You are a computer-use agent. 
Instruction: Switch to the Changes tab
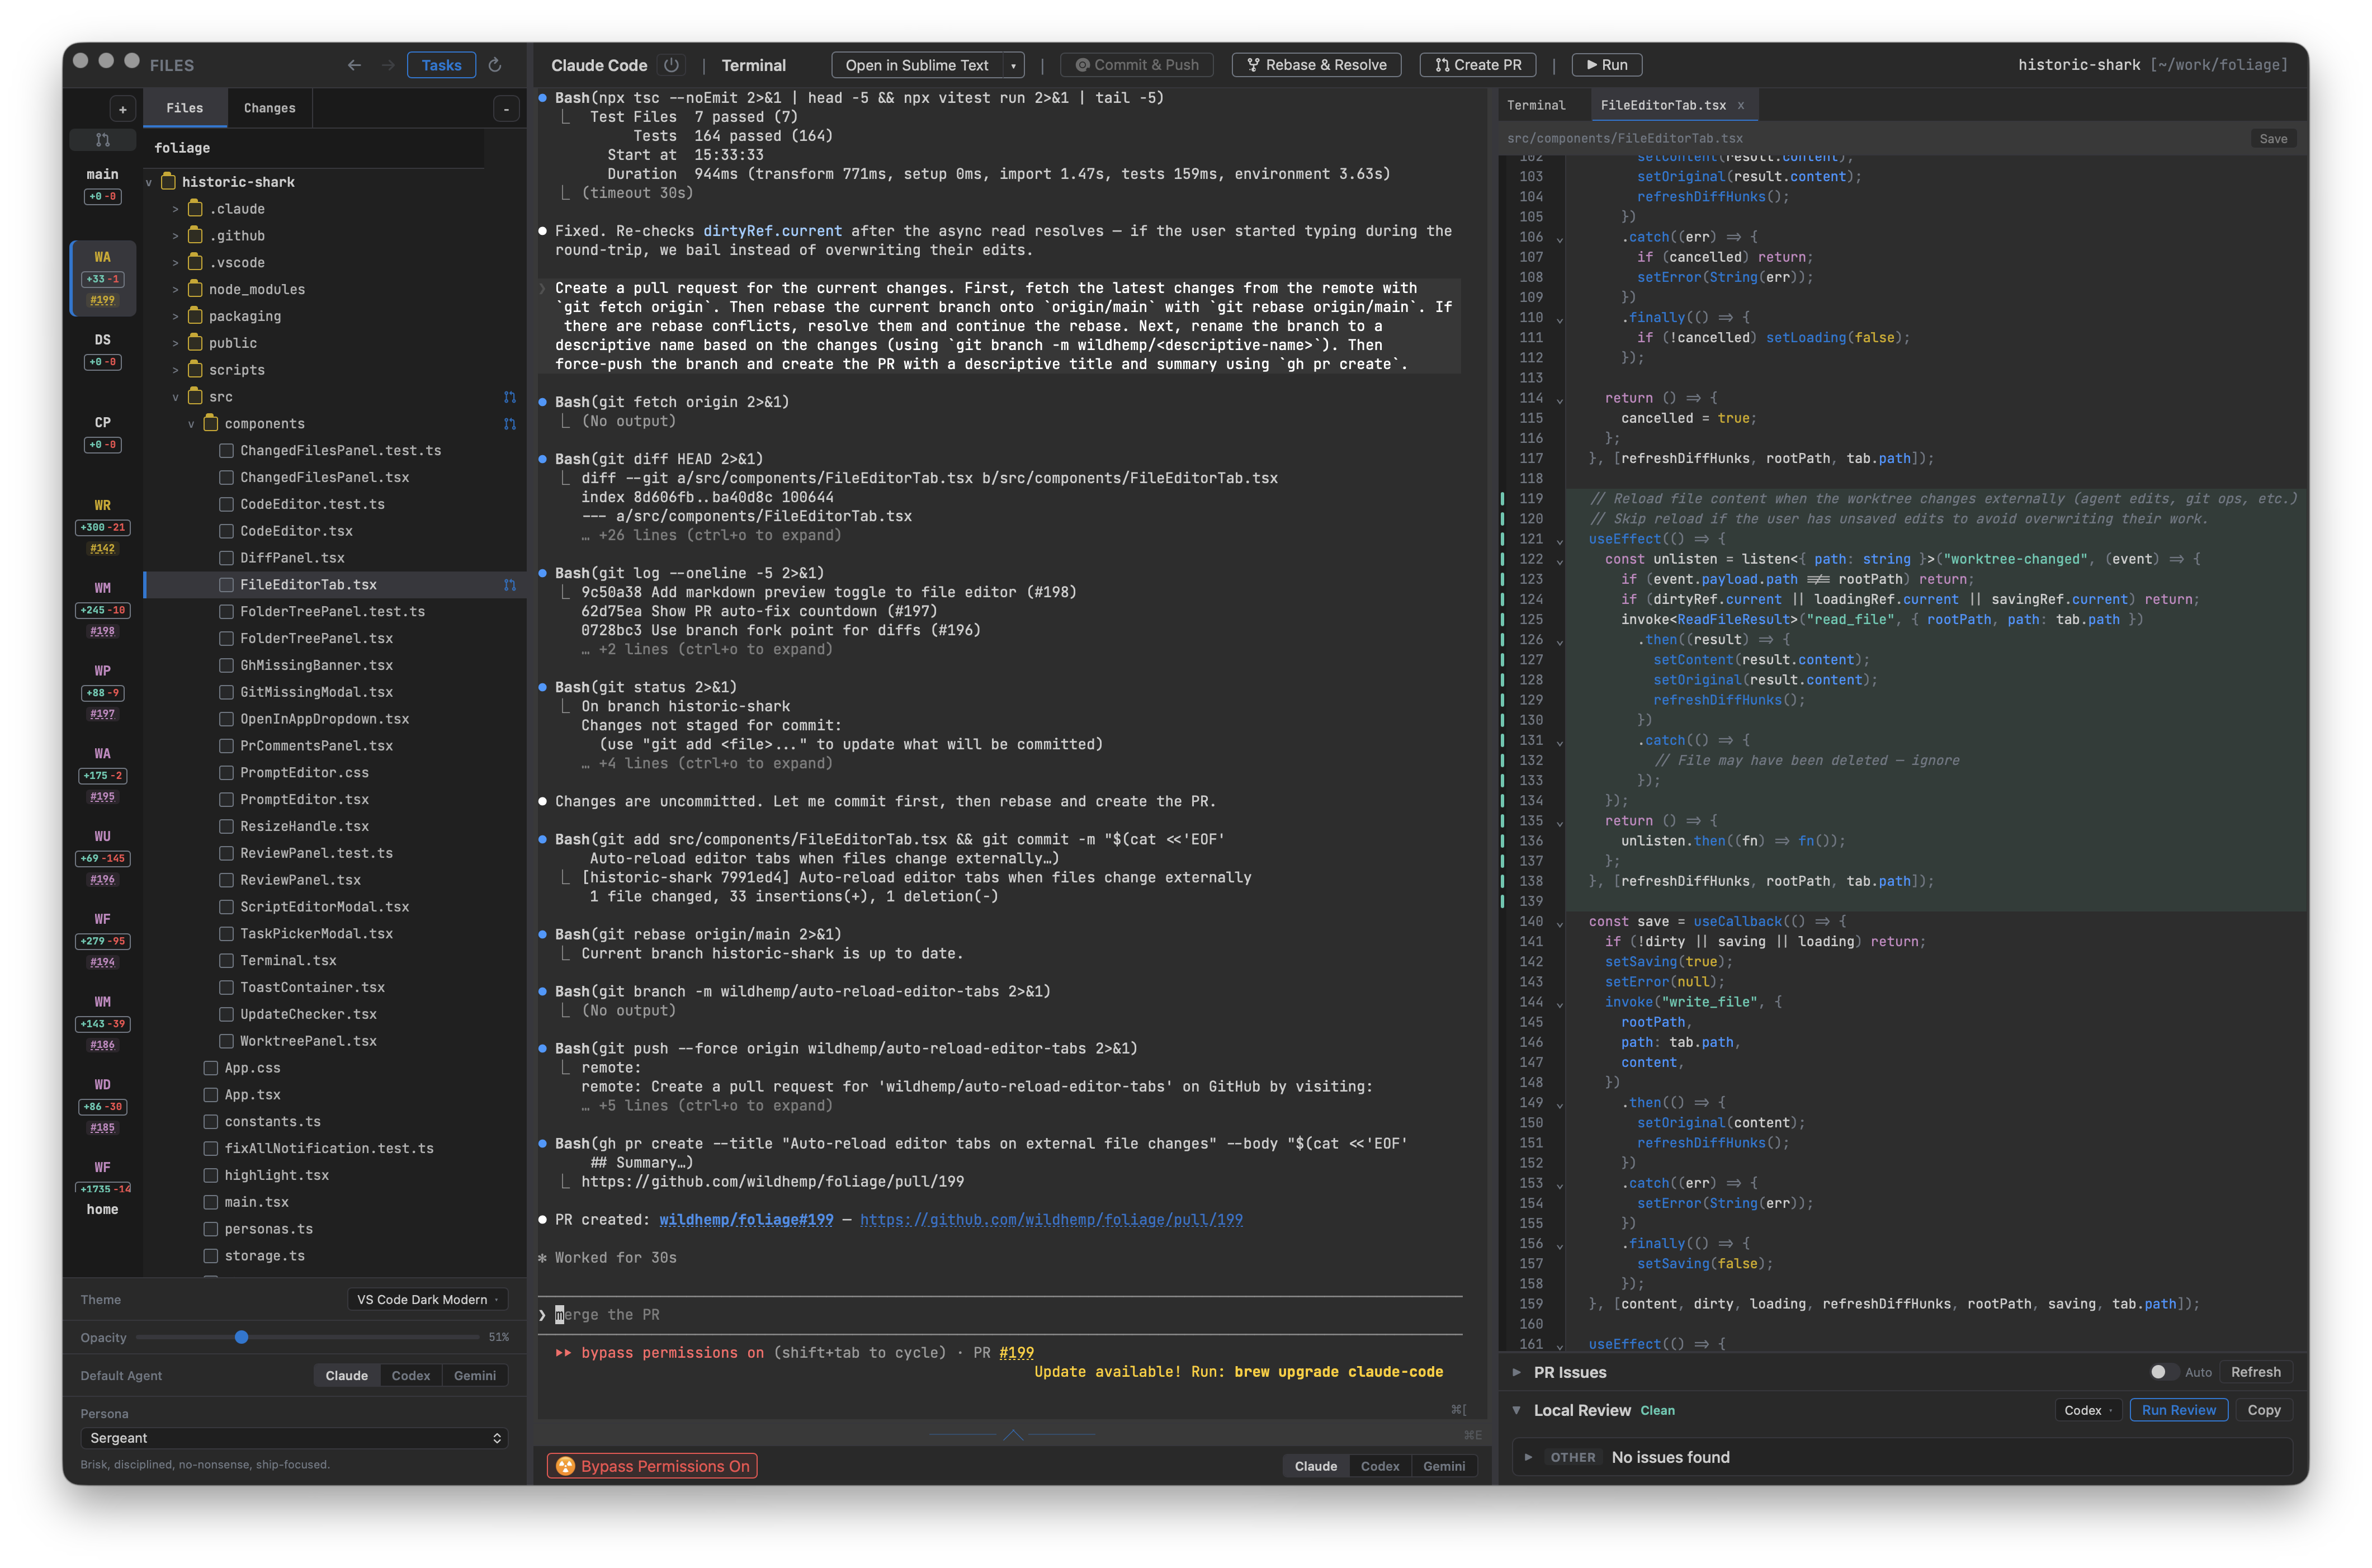click(x=269, y=108)
